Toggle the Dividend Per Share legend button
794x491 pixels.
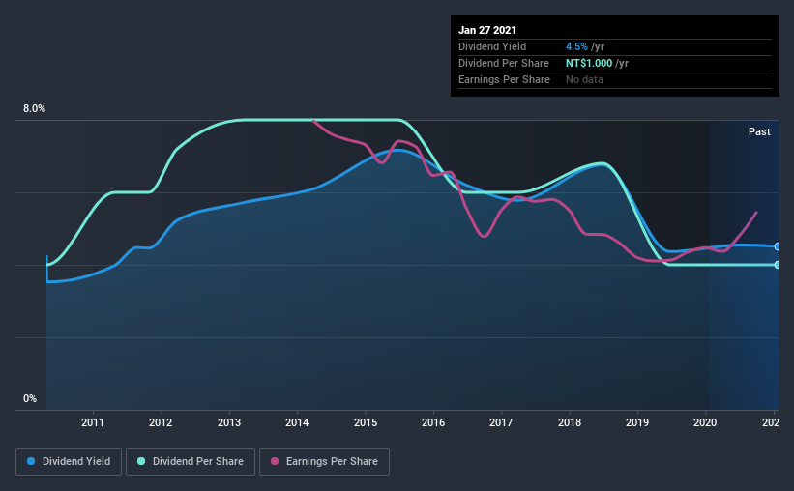(191, 462)
